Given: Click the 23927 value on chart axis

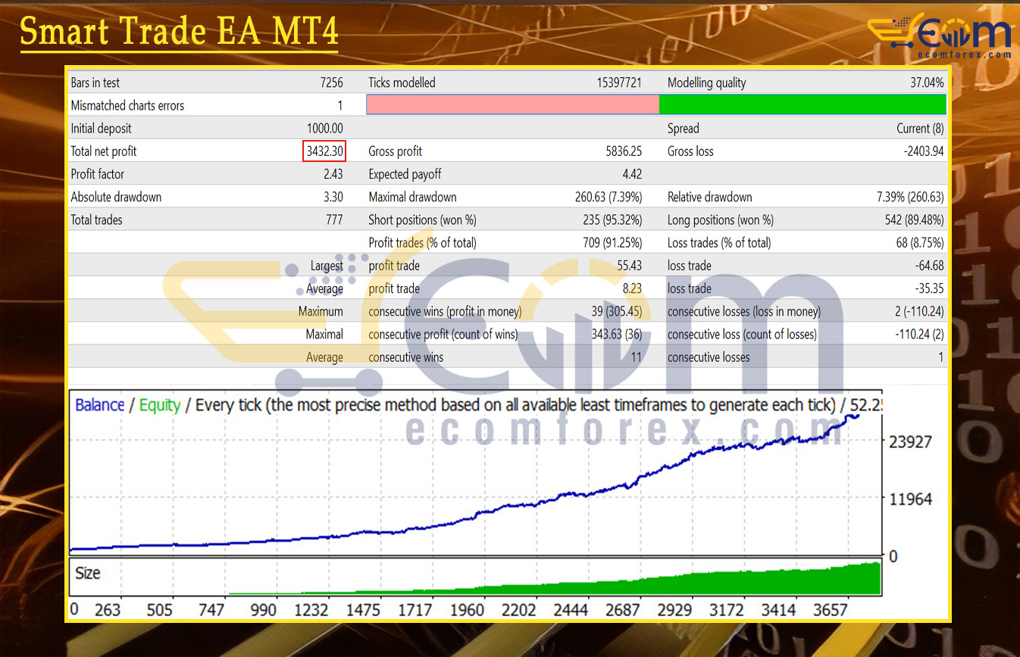Looking at the screenshot, I should click(x=909, y=442).
